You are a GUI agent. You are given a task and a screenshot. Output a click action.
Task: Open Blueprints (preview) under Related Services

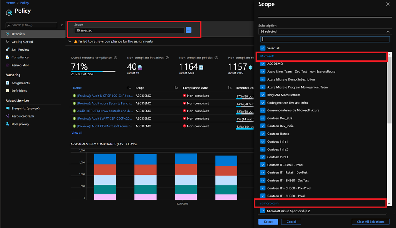(x=26, y=108)
